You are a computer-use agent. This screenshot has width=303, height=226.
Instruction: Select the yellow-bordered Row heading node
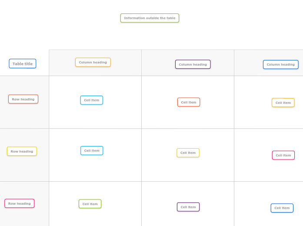[x=22, y=152]
